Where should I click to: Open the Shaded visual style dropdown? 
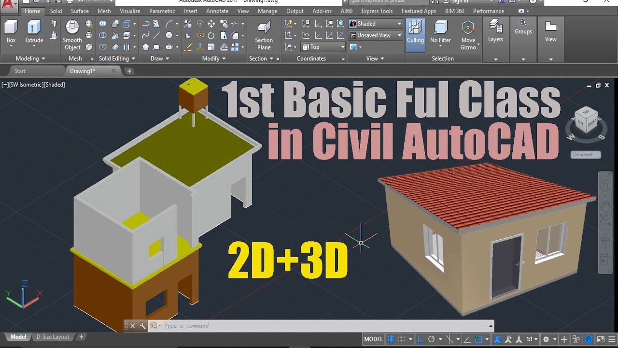375,24
